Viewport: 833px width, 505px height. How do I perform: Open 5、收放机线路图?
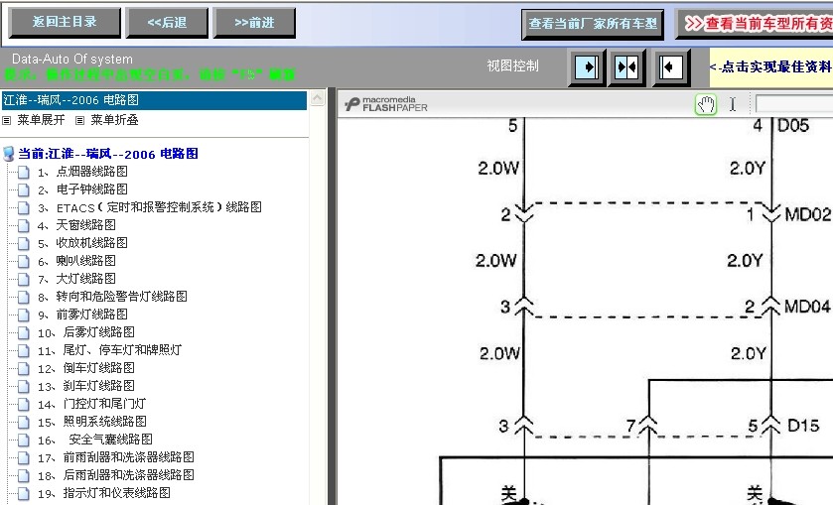tap(82, 243)
